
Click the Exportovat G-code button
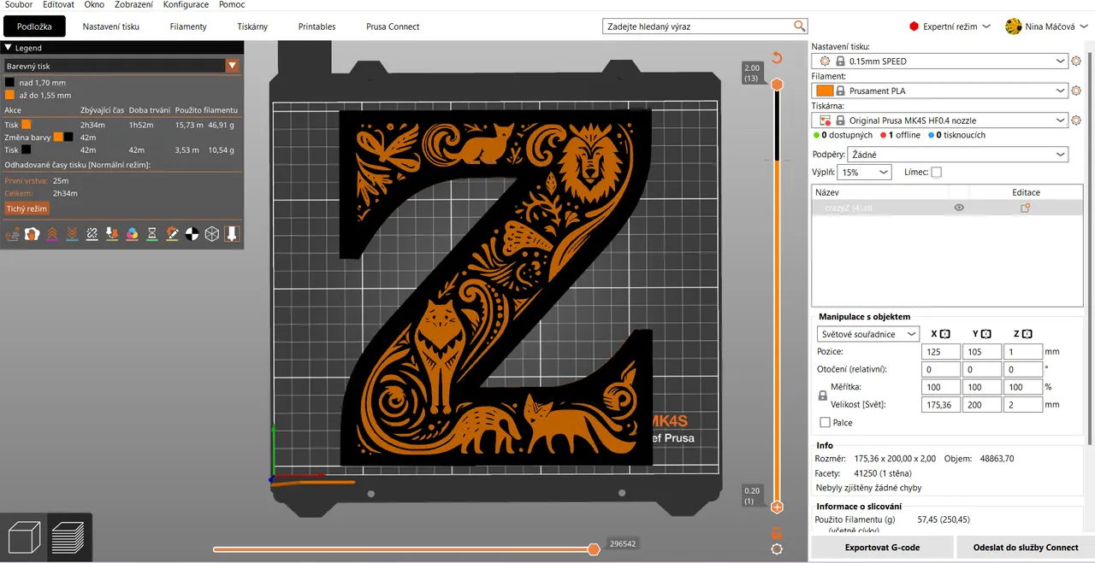pos(882,548)
